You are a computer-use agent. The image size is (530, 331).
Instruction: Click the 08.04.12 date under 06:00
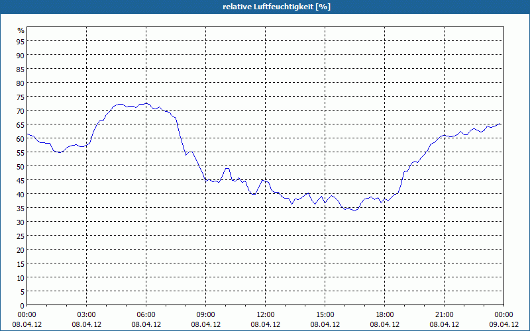click(146, 324)
